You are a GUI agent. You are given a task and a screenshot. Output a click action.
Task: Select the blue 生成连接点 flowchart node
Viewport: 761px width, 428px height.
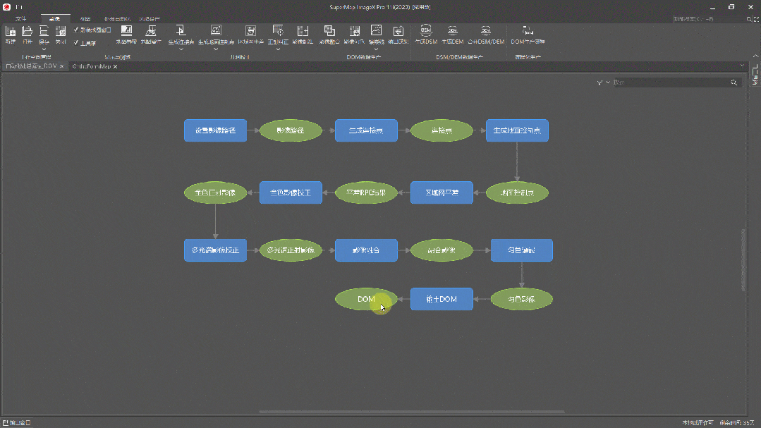367,130
